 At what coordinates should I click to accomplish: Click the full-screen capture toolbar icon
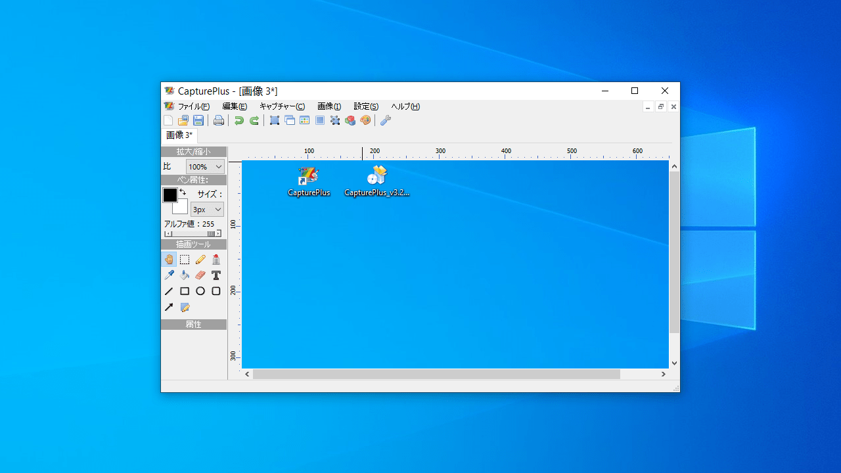[x=275, y=120]
